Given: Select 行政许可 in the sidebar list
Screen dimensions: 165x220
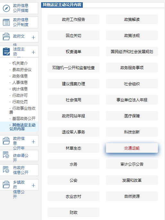Looking at the screenshot, I should [20, 96].
